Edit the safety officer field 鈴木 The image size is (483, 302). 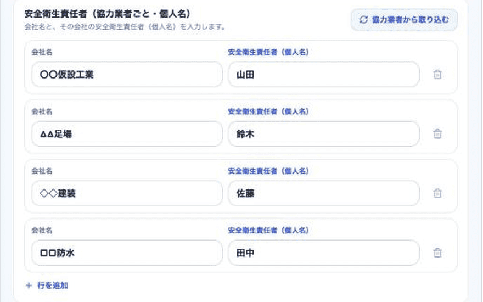coord(323,134)
